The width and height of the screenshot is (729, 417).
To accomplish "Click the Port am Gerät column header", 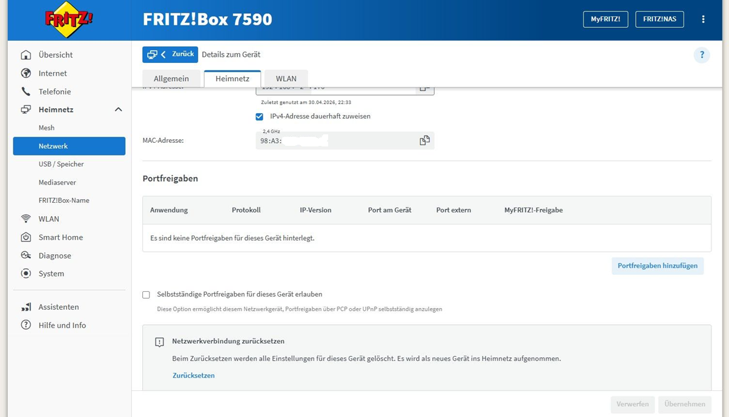I will pos(389,210).
